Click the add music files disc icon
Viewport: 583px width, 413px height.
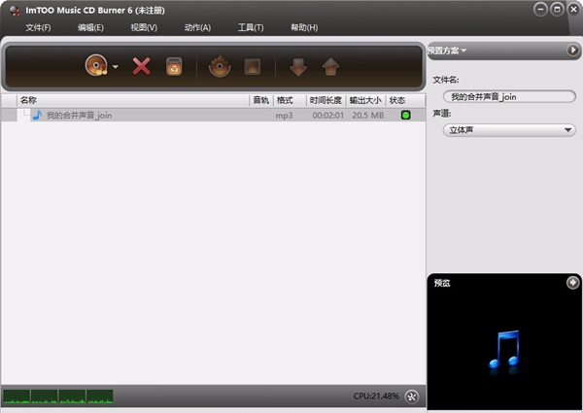coord(96,66)
